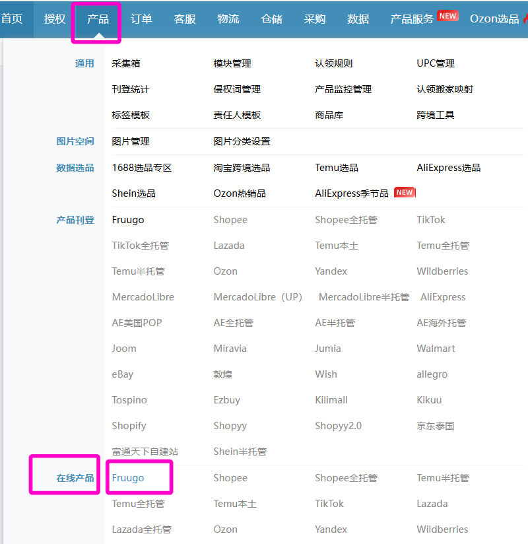
Task: Open Temu选品
Action: (337, 168)
